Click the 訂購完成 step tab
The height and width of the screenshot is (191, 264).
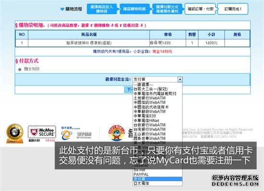coord(233,9)
